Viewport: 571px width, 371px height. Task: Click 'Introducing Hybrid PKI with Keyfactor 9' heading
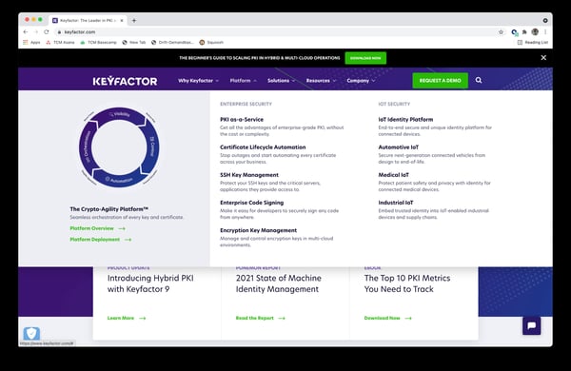(150, 283)
